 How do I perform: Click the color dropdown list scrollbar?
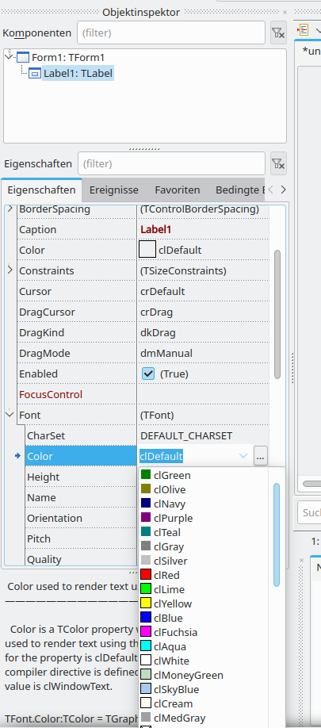[277, 535]
